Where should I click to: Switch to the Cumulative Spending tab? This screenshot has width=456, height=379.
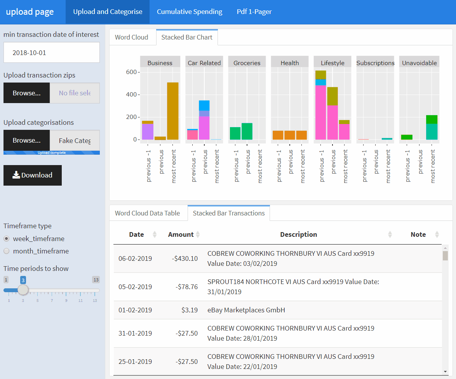(x=190, y=12)
